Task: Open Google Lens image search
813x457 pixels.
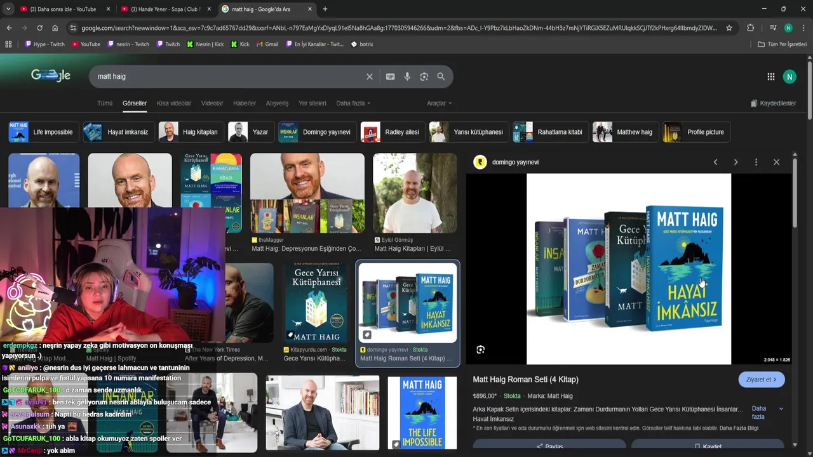Action: (424, 76)
